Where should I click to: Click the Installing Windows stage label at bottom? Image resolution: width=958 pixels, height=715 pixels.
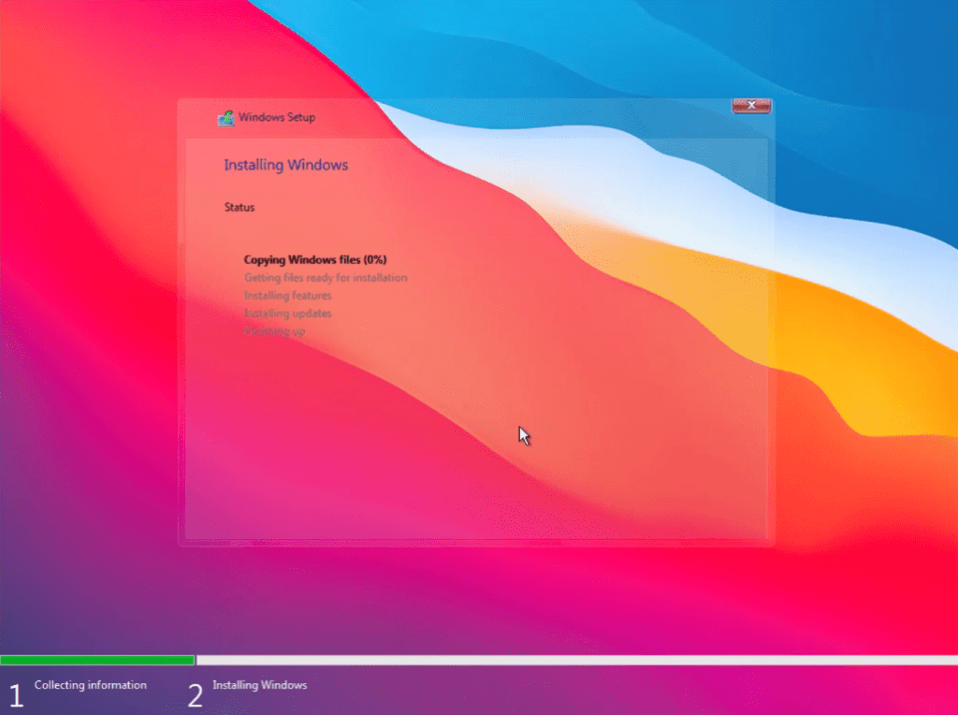(259, 685)
